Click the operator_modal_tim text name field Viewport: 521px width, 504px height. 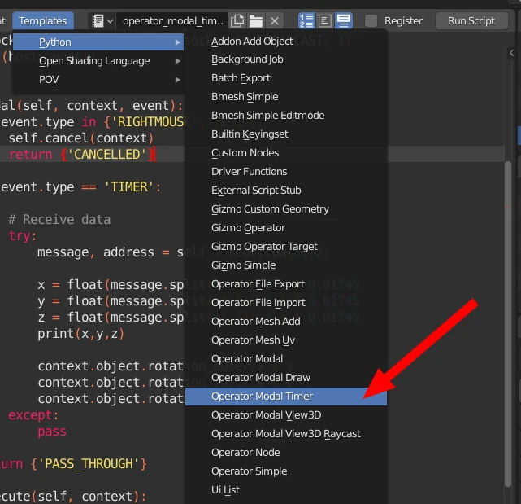pyautogui.click(x=172, y=20)
